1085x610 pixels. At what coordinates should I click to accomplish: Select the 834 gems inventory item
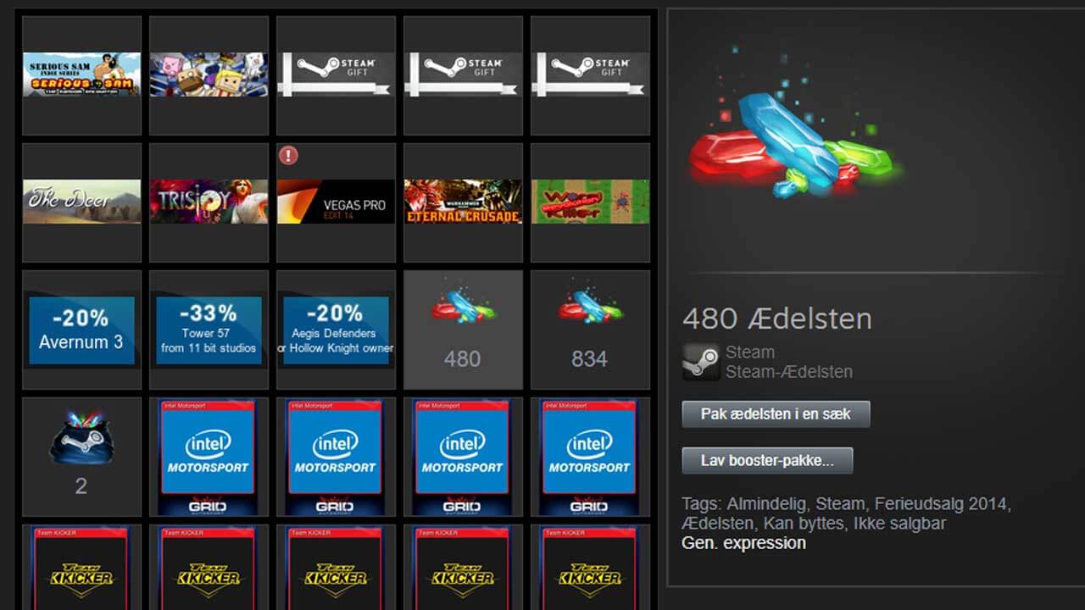tap(590, 330)
